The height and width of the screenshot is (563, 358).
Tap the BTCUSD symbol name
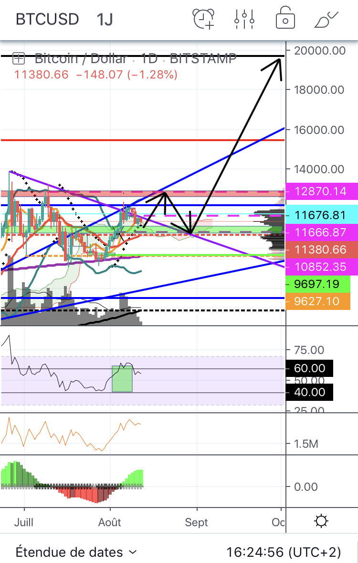tap(47, 20)
